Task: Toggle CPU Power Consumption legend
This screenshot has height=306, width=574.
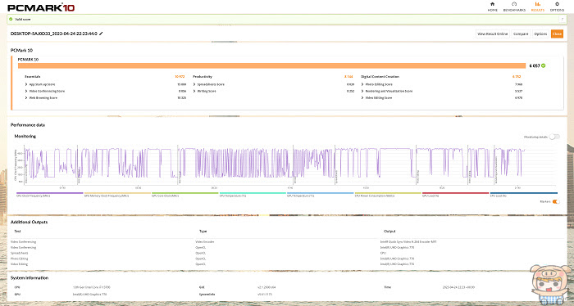Action: point(388,195)
